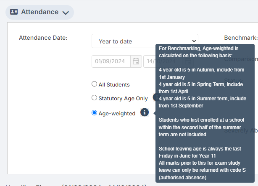Click the end date field

pos(150,61)
